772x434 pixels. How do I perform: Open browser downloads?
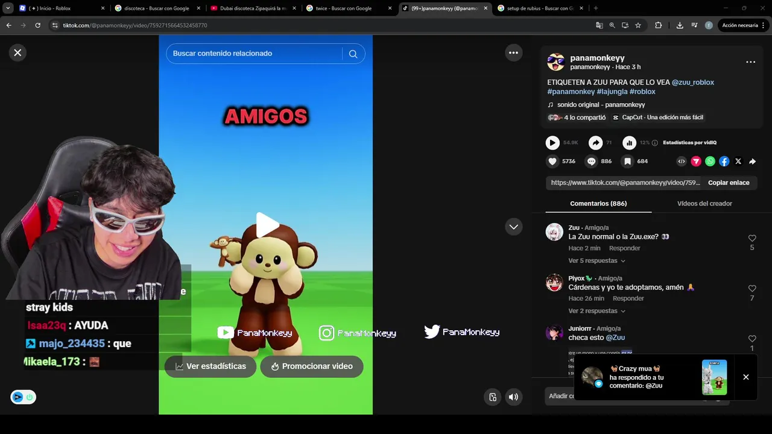[x=680, y=25]
